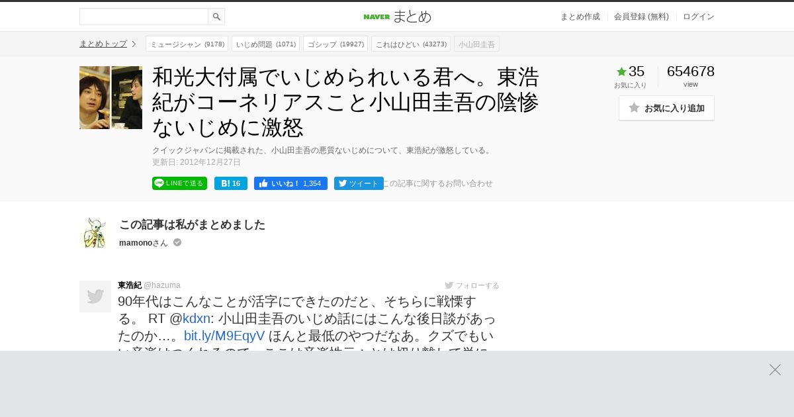
Task: Select the 小山田圭吾 tag
Action: click(x=476, y=44)
